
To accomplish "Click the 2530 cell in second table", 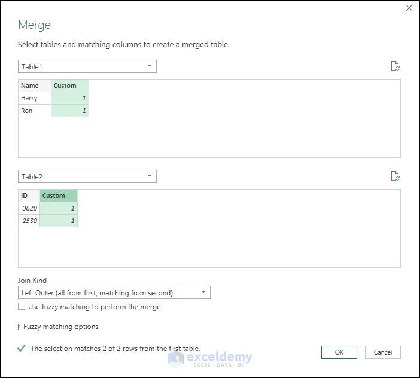I will (29, 221).
